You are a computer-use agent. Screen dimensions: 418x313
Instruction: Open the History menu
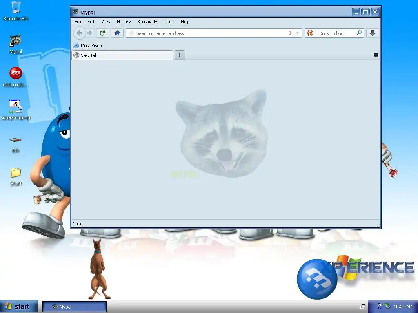tap(124, 22)
